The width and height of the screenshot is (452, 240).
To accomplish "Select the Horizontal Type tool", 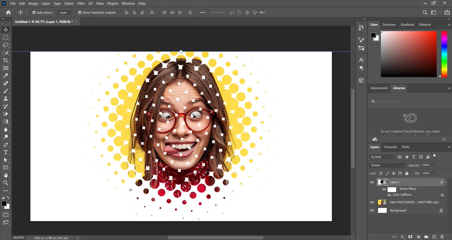I will click(6, 152).
